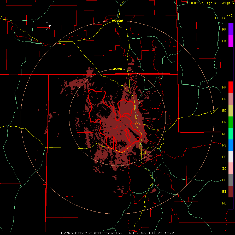Viewport: 235px width, 235px height.
Task: Click the BI legend label
Action: pyautogui.click(x=224, y=192)
